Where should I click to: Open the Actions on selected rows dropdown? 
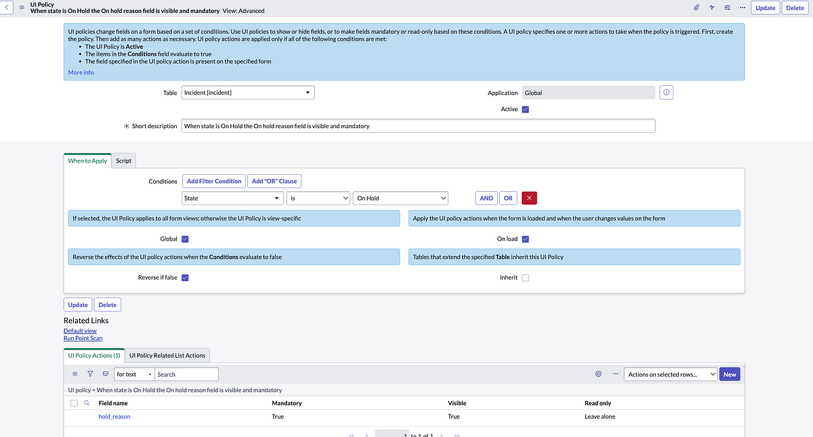670,373
